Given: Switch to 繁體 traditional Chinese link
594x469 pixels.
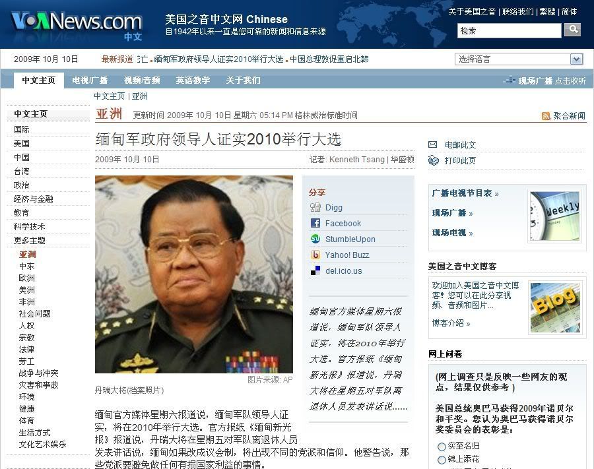Looking at the screenshot, I should pyautogui.click(x=547, y=12).
